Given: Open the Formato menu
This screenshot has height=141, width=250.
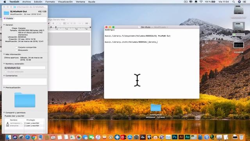Looking at the screenshot, I should pyautogui.click(x=50, y=2).
